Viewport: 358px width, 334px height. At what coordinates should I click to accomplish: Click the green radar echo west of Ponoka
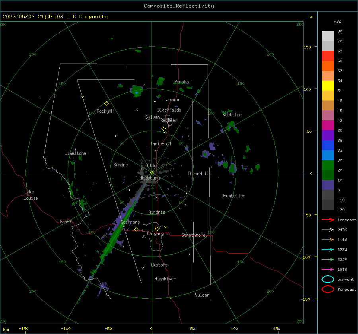click(161, 81)
